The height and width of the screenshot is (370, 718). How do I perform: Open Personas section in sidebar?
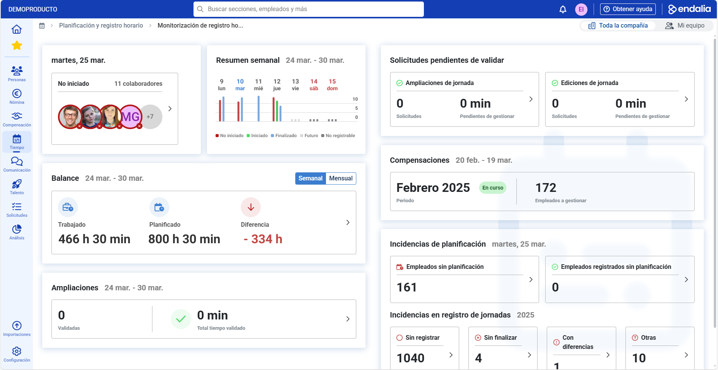(17, 74)
